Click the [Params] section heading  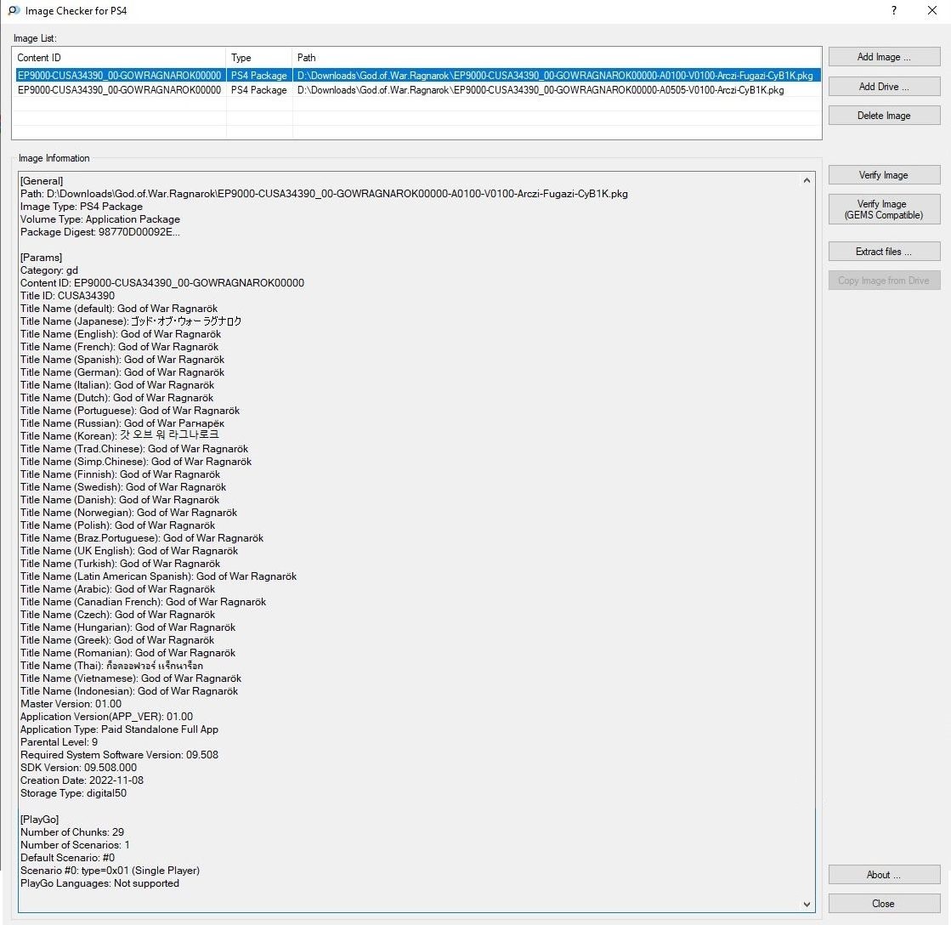tap(42, 257)
